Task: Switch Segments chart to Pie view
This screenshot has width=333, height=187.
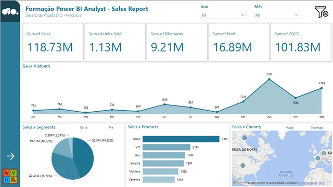Action: 111,127
